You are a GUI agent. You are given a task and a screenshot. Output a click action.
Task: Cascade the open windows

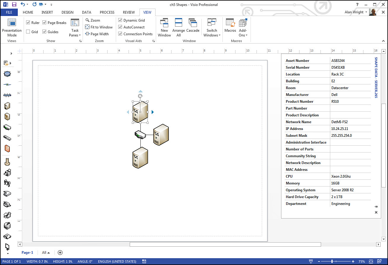193,25
